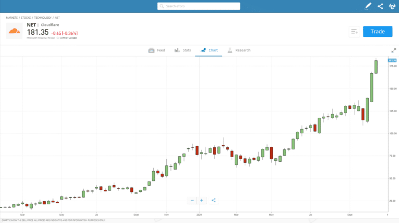Select the Chart tab
The width and height of the screenshot is (399, 223).
[209, 50]
